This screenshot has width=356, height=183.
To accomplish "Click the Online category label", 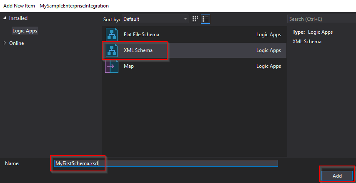I will click(x=17, y=43).
